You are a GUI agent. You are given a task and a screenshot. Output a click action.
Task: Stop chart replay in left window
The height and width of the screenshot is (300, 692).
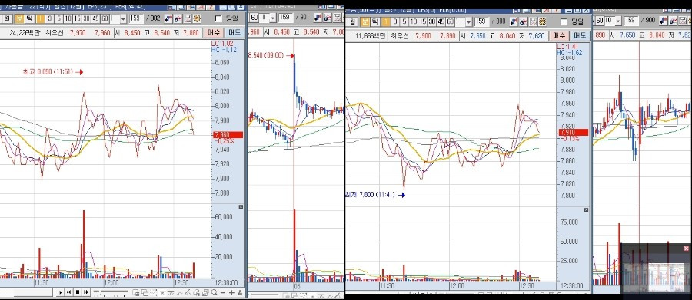coord(77,292)
